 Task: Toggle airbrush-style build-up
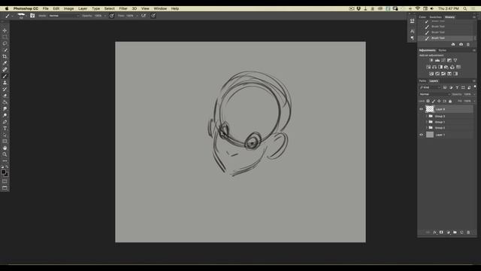click(x=144, y=16)
